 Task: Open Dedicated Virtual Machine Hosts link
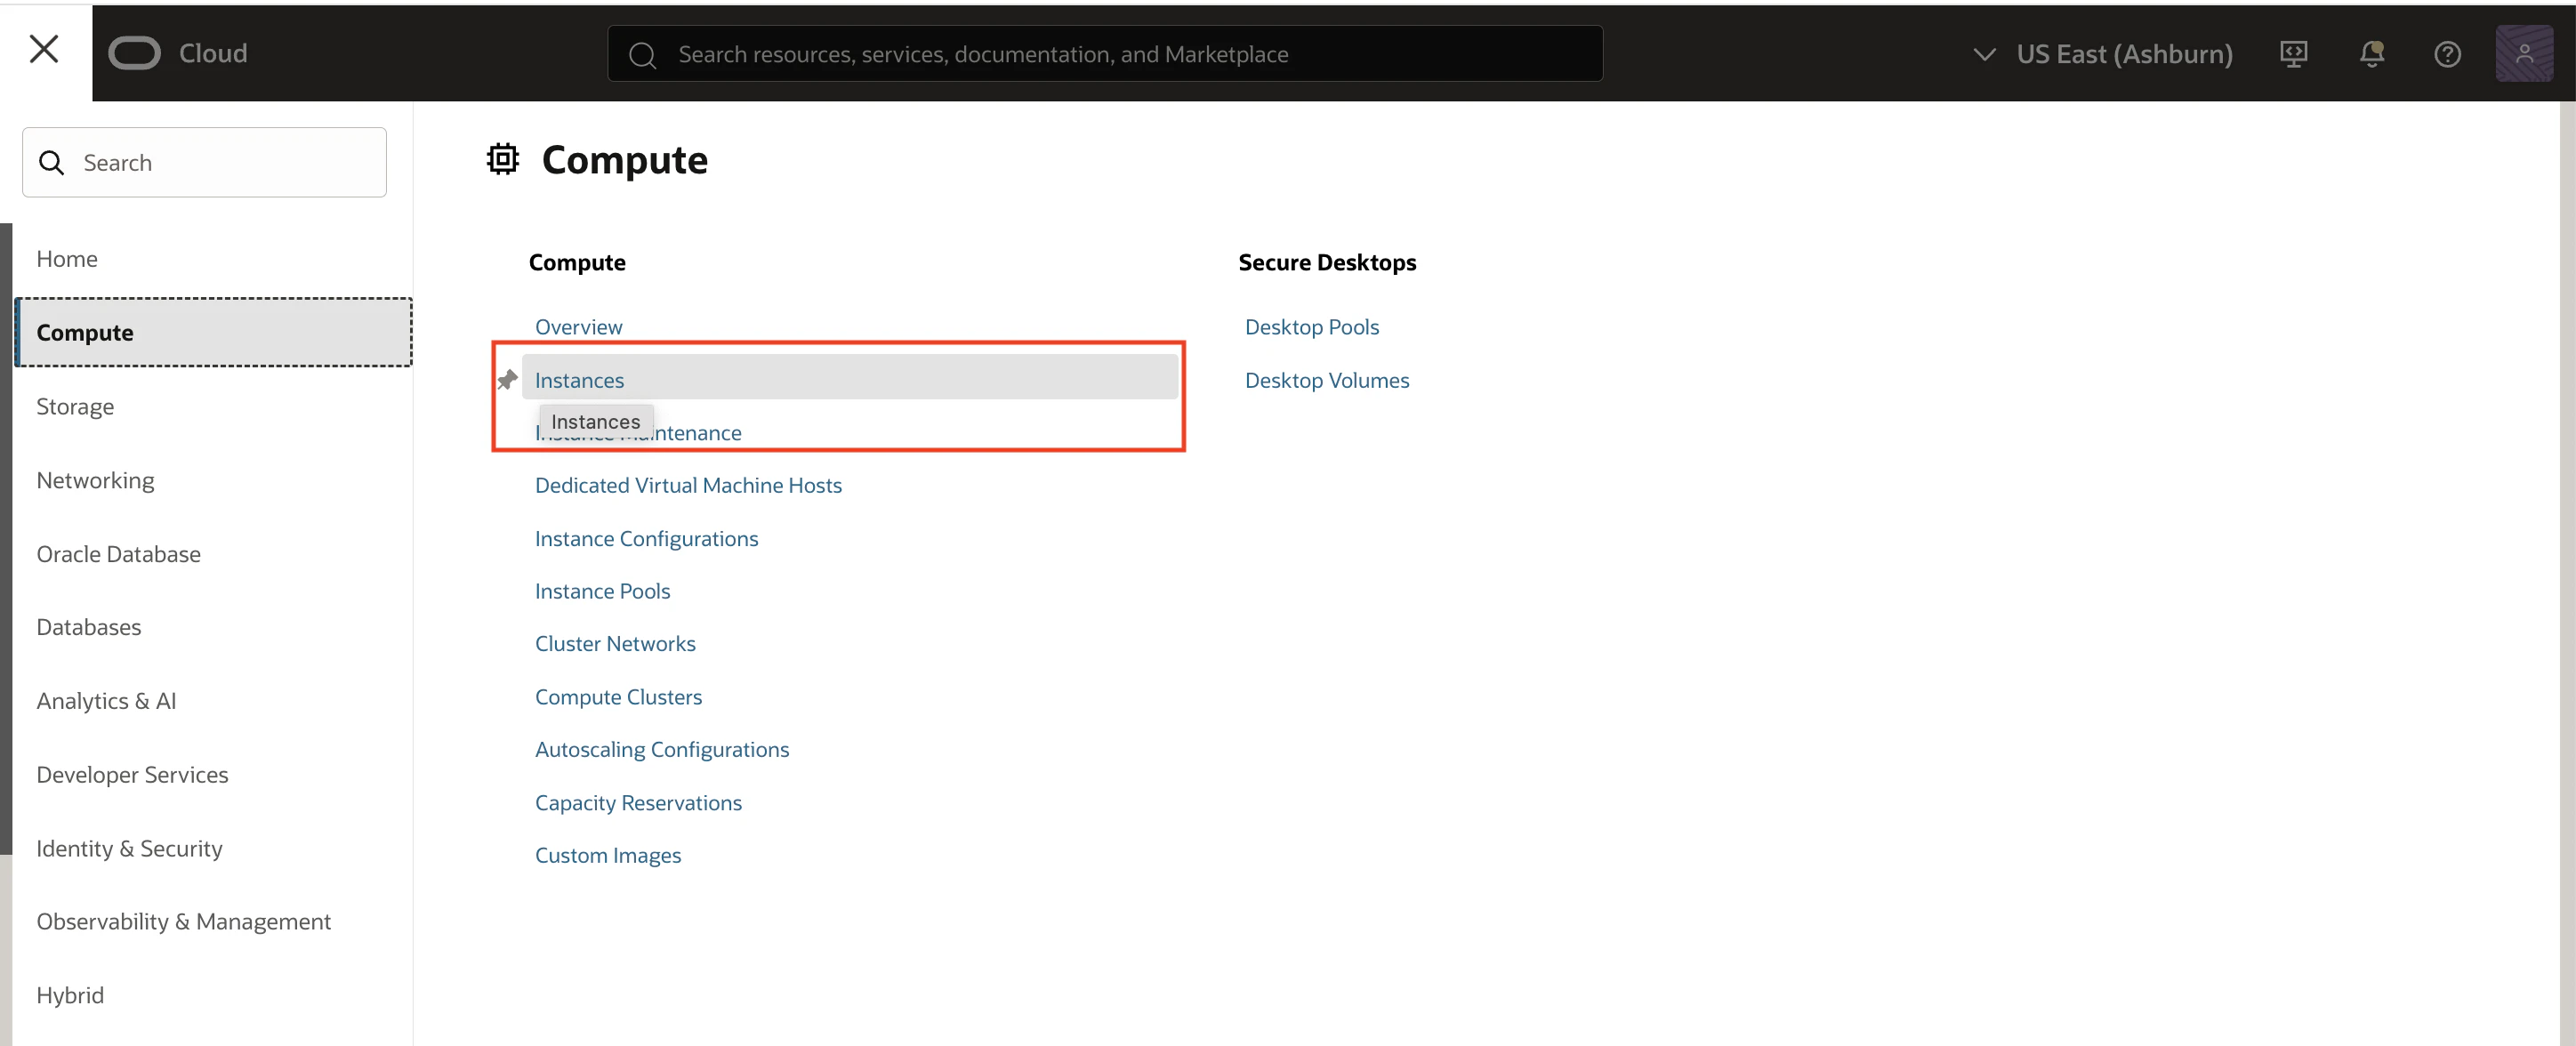(688, 485)
